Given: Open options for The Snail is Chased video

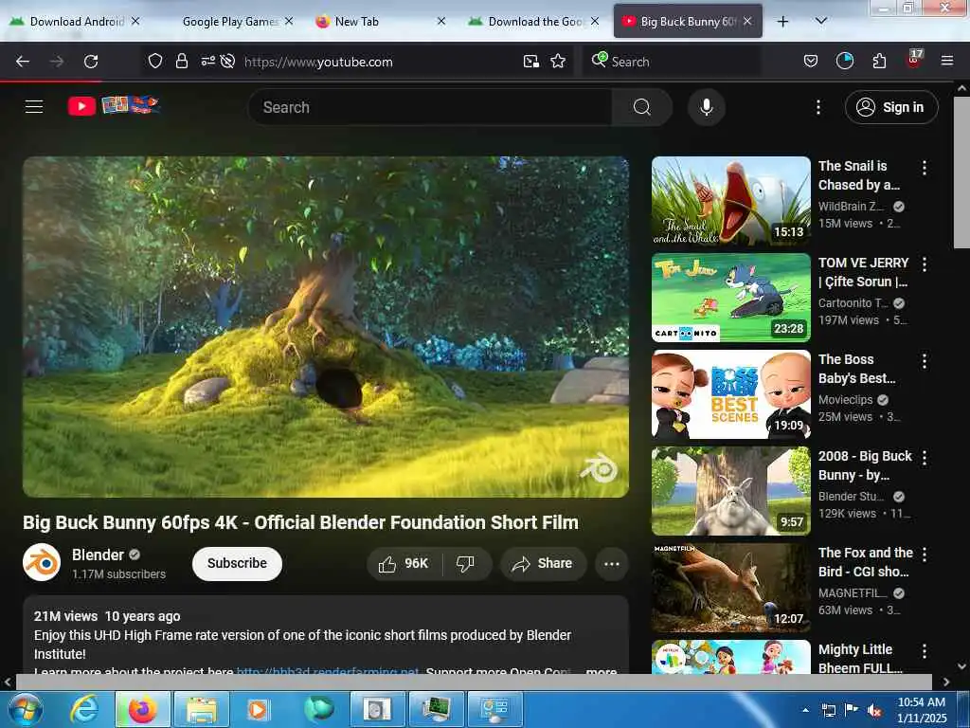Looking at the screenshot, I should pyautogui.click(x=925, y=167).
